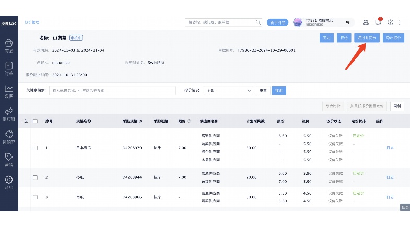Open the 日志 log link for row 3
This screenshot has height=227, width=410.
390,197
